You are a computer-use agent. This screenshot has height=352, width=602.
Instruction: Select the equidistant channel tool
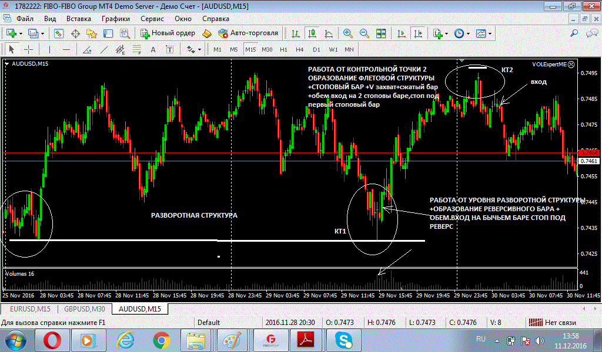pyautogui.click(x=120, y=49)
